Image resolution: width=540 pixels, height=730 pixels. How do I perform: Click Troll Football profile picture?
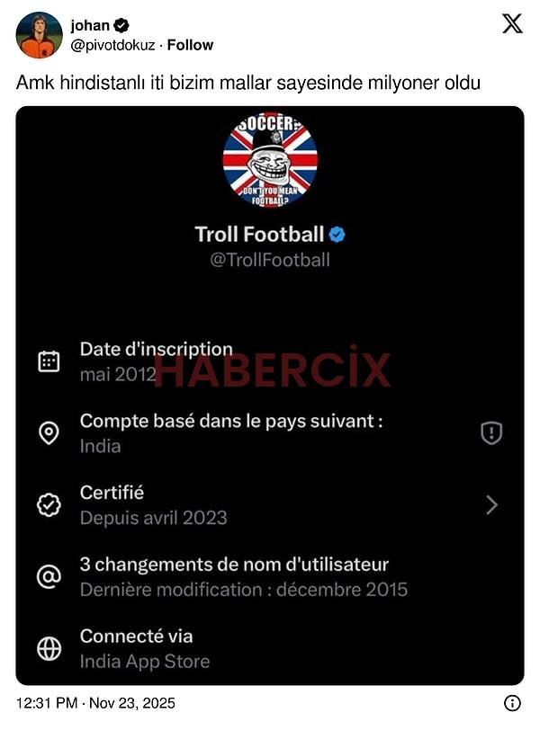[270, 160]
